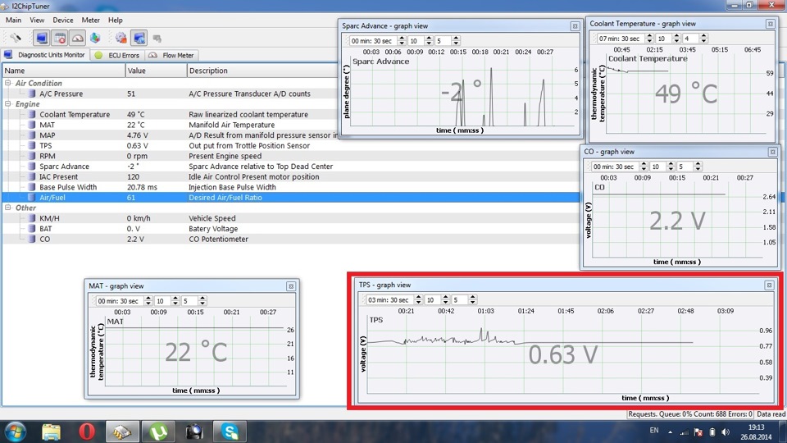The image size is (787, 443).
Task: Click the icon beside the BAT row
Action: [x=32, y=229]
